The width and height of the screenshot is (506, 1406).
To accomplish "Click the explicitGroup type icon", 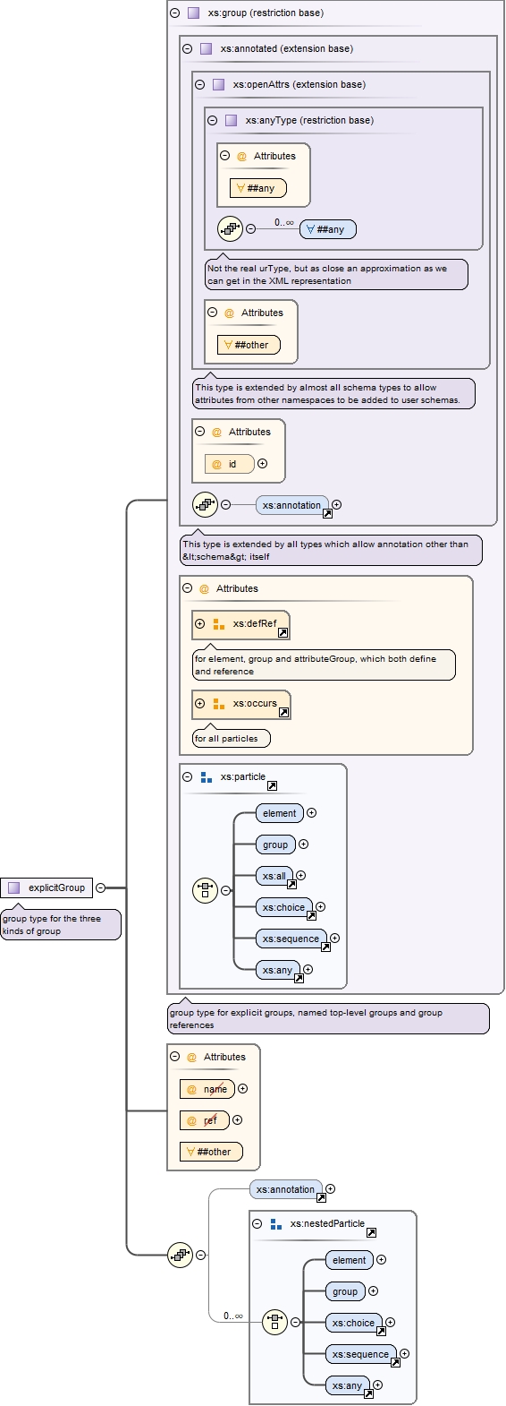I will click(13, 887).
